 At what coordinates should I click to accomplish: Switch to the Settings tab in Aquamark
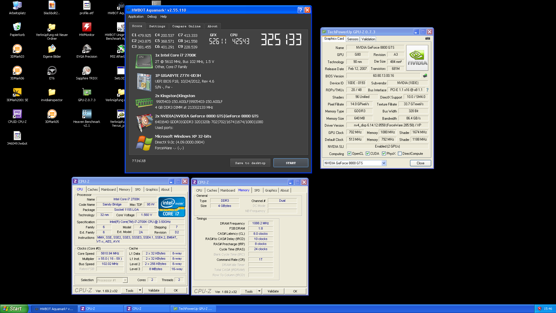pyautogui.click(x=157, y=26)
